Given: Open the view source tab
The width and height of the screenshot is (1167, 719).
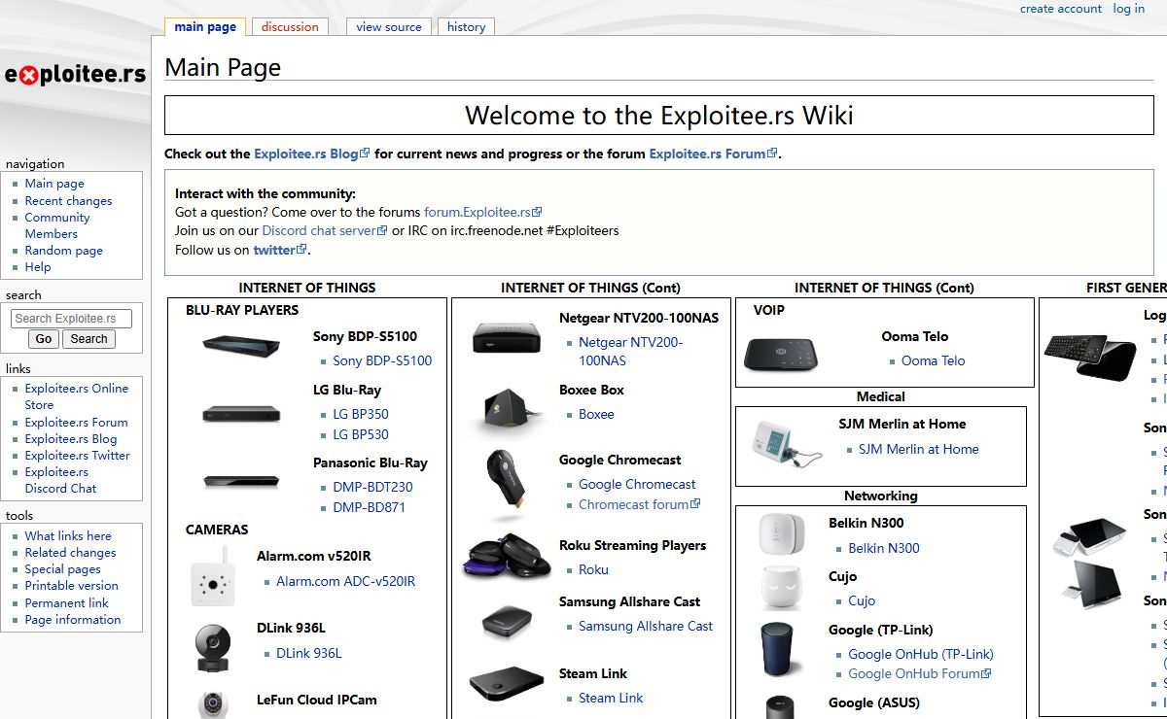Looking at the screenshot, I should click(x=389, y=27).
